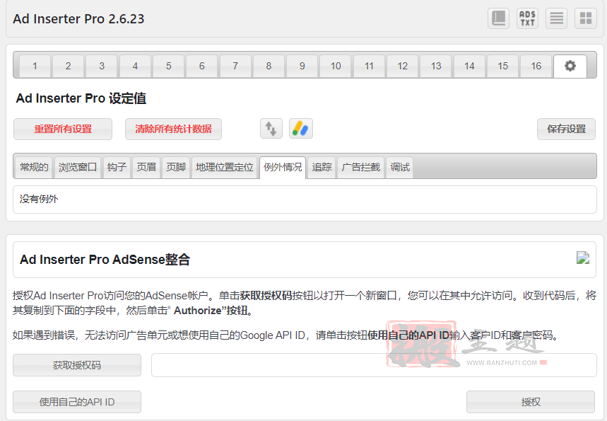Screen dimensions: 607x421
Task: Click the Ad Inserter Pro AdSense整合 heading
Action: (105, 260)
